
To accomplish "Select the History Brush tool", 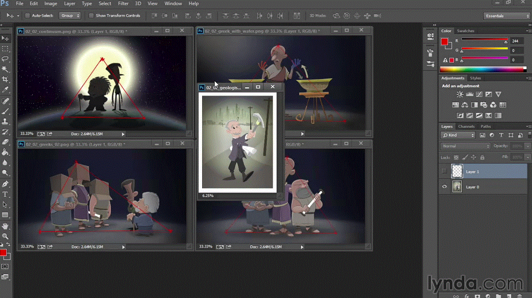I will tap(5, 132).
